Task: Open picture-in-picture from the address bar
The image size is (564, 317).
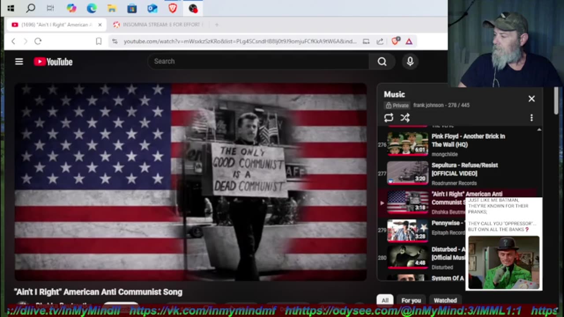Action: (x=366, y=41)
